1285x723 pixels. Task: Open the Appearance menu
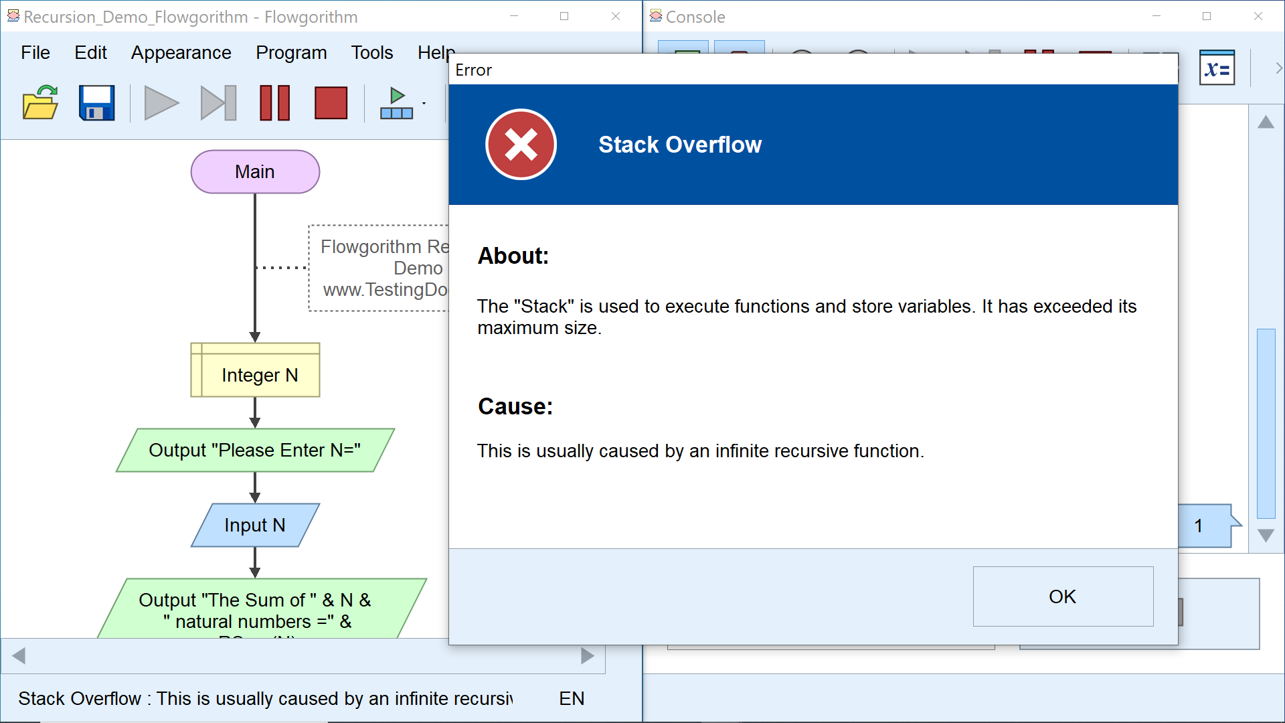pyautogui.click(x=181, y=52)
